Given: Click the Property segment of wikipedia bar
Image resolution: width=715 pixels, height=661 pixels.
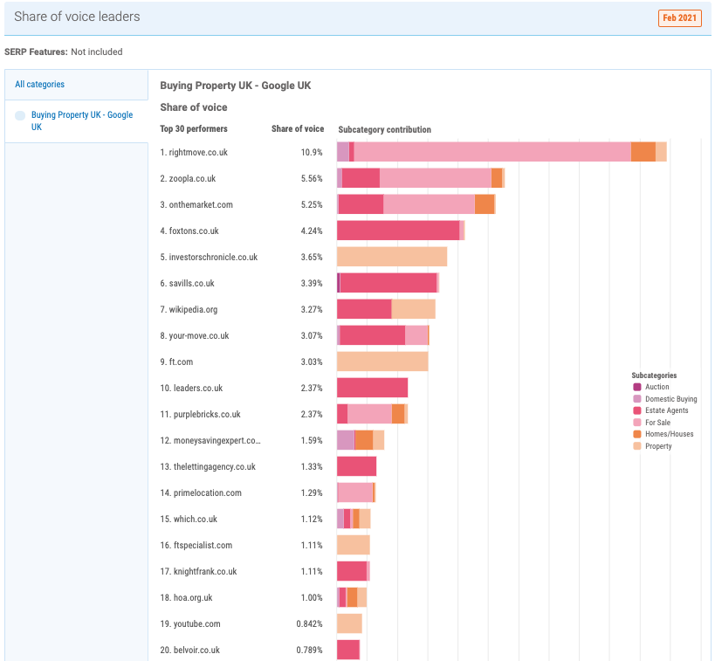Looking at the screenshot, I should [414, 309].
